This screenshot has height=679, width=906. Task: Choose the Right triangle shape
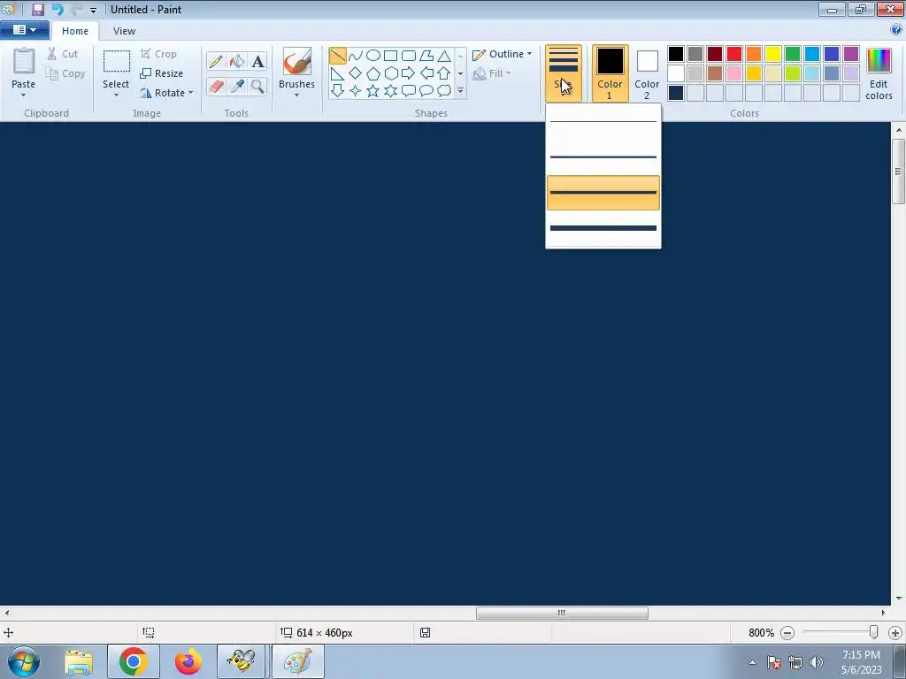pos(337,73)
